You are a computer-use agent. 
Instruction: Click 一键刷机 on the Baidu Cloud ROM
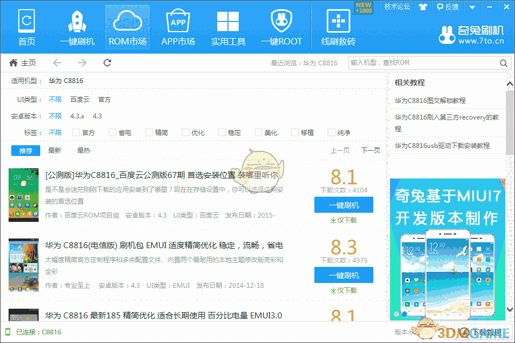tap(344, 205)
